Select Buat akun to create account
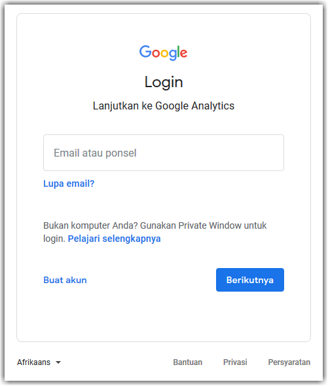 pos(65,280)
